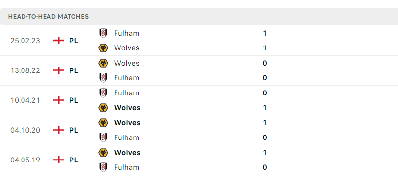Viewport: 398px width, 183px height.
Task: Click Fulham crest in 04.05.19 match
Action: (x=103, y=167)
